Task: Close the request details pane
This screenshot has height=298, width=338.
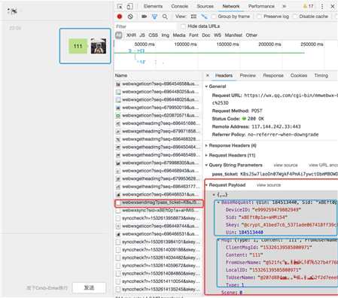Action: tap(208, 75)
